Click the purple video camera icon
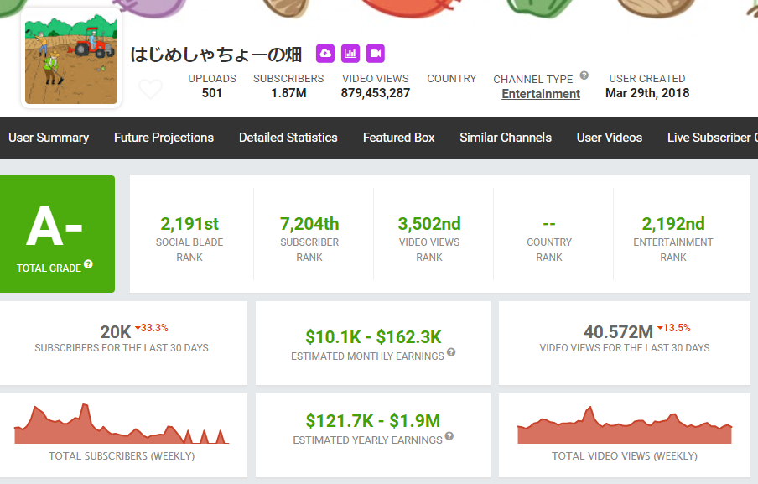 coord(375,54)
